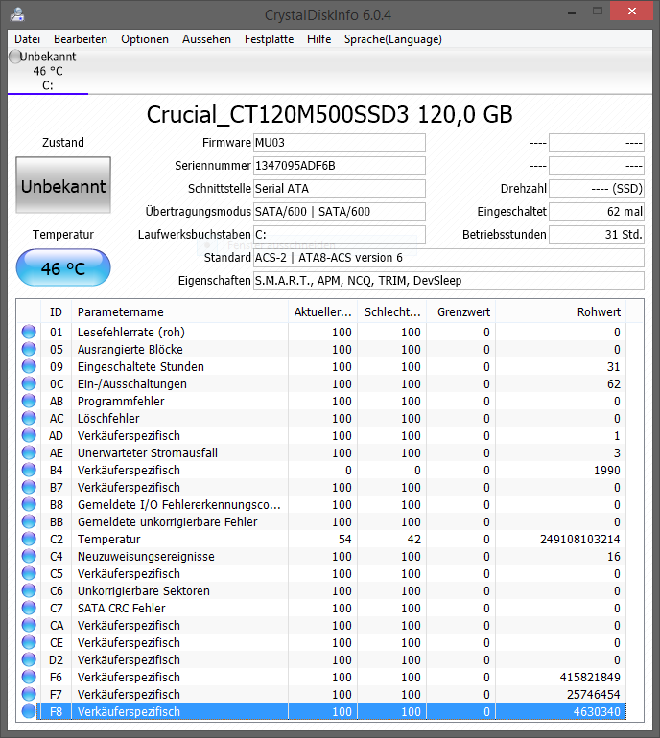
Task: Click the Firmware field MU03
Action: point(340,143)
